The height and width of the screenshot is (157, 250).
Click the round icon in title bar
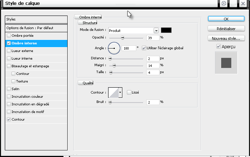(x=224, y=3)
